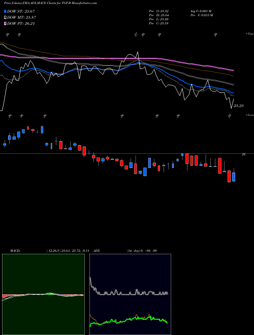
Task: Click the 'Avg V: 0.001 M' volume text
Action: tap(201, 11)
